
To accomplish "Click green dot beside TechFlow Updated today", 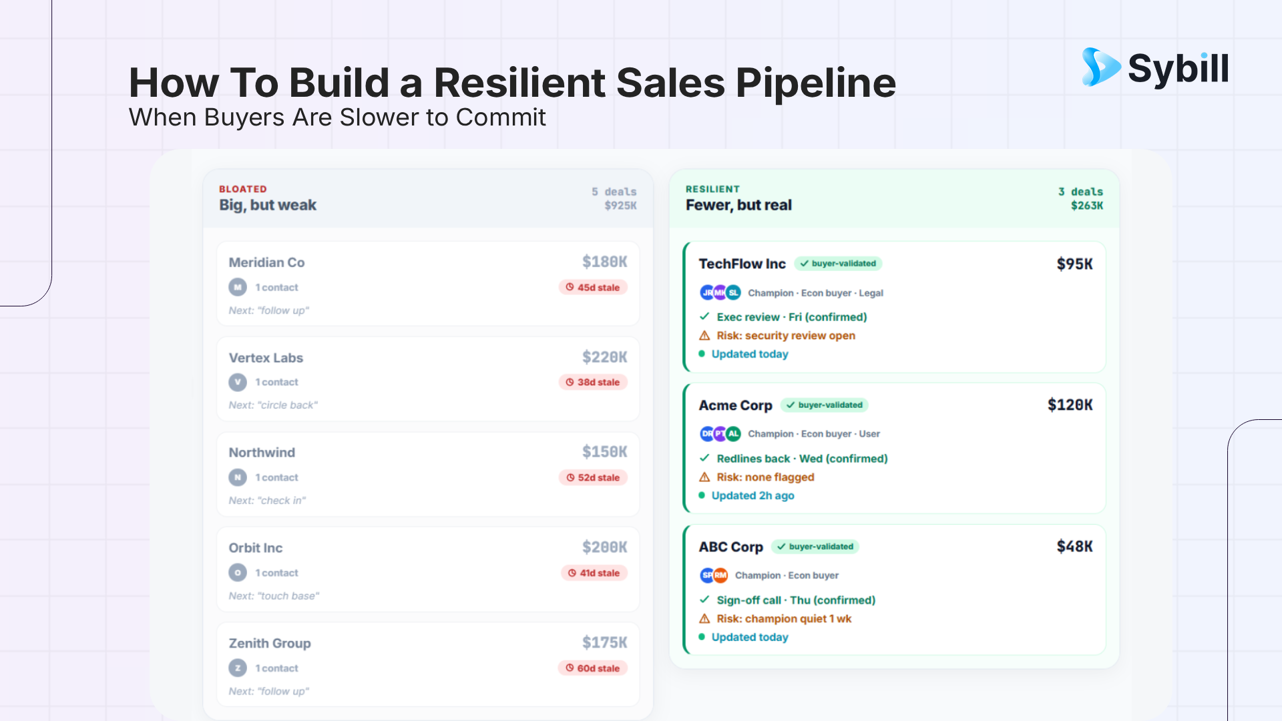I will 702,354.
